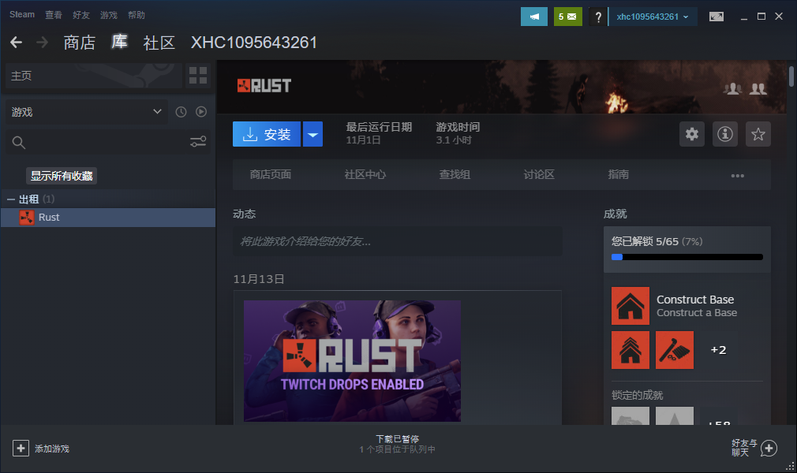Click the hammer achievement icon
The height and width of the screenshot is (473, 797).
[675, 350]
